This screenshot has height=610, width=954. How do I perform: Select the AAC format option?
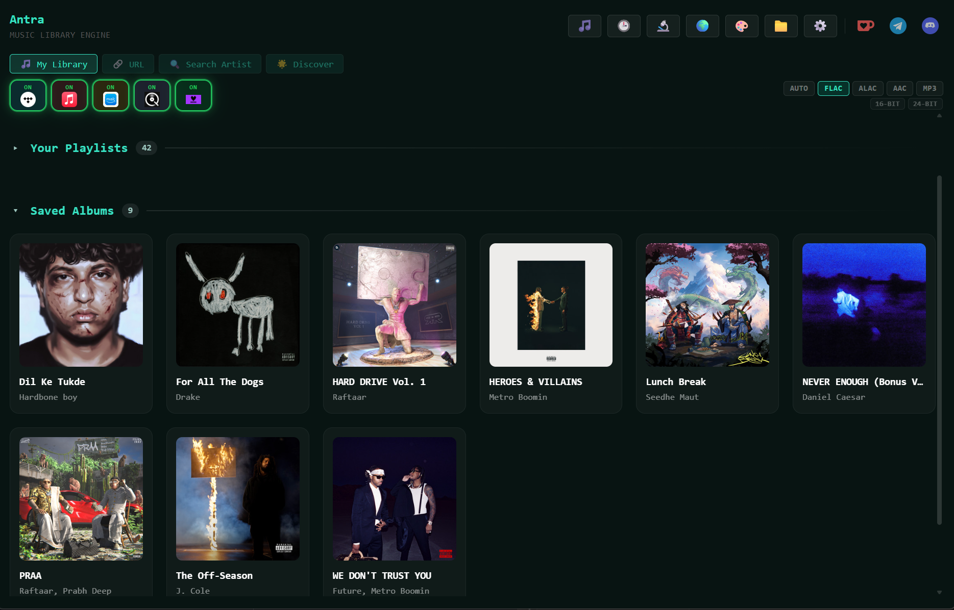(x=900, y=88)
